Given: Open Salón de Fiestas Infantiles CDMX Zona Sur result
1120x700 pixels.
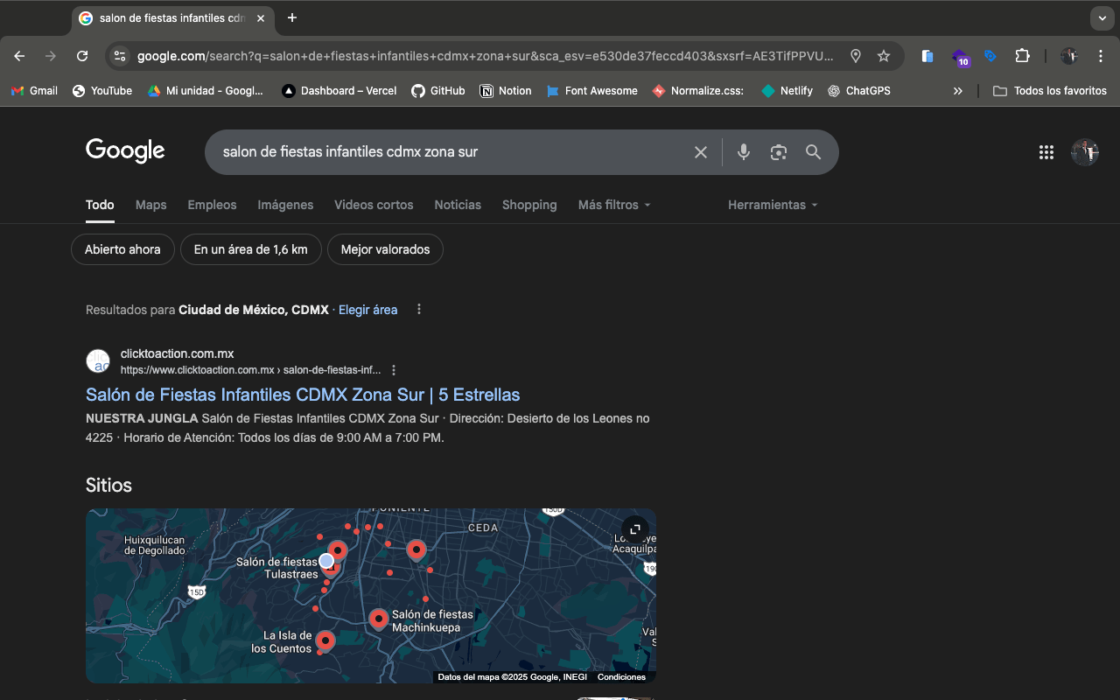Looking at the screenshot, I should 303,395.
